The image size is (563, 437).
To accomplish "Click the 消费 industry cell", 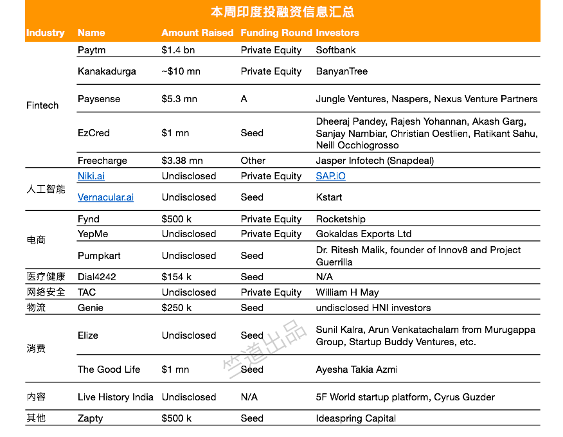I will coord(36,348).
